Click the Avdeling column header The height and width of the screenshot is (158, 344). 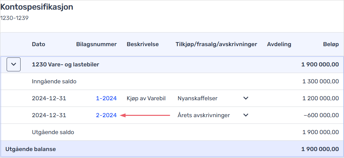point(279,44)
